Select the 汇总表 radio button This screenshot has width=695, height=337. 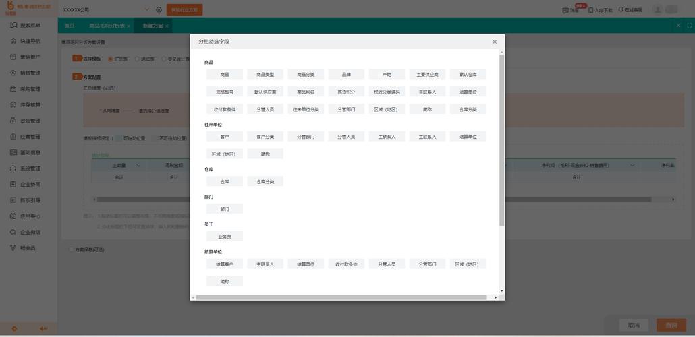click(x=111, y=59)
